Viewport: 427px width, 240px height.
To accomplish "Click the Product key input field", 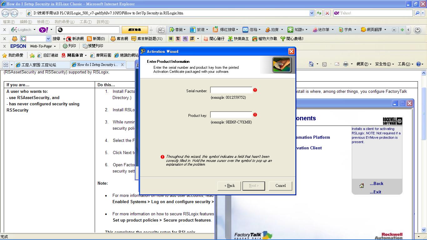I will coord(231,115).
